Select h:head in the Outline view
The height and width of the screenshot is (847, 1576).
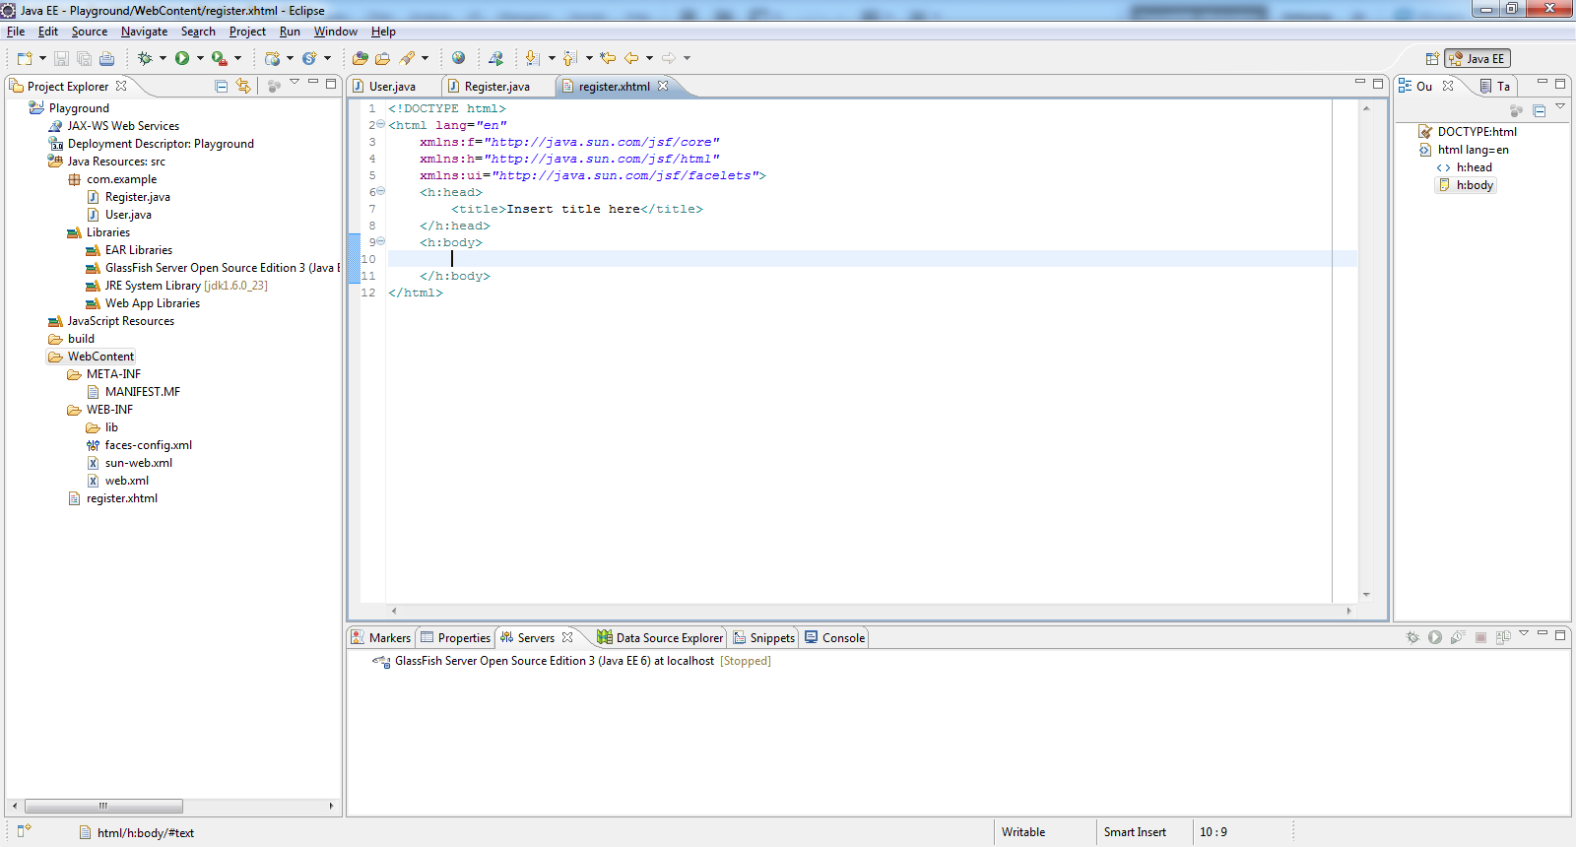tap(1465, 167)
